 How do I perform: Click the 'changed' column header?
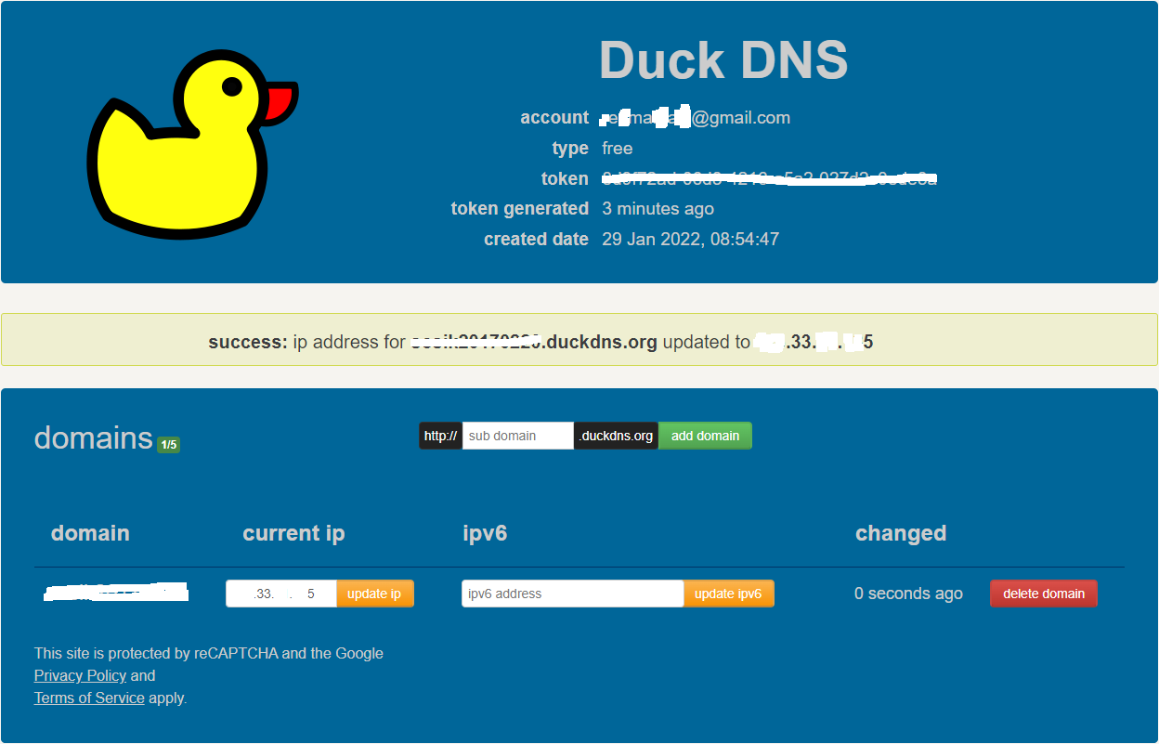pyautogui.click(x=901, y=534)
